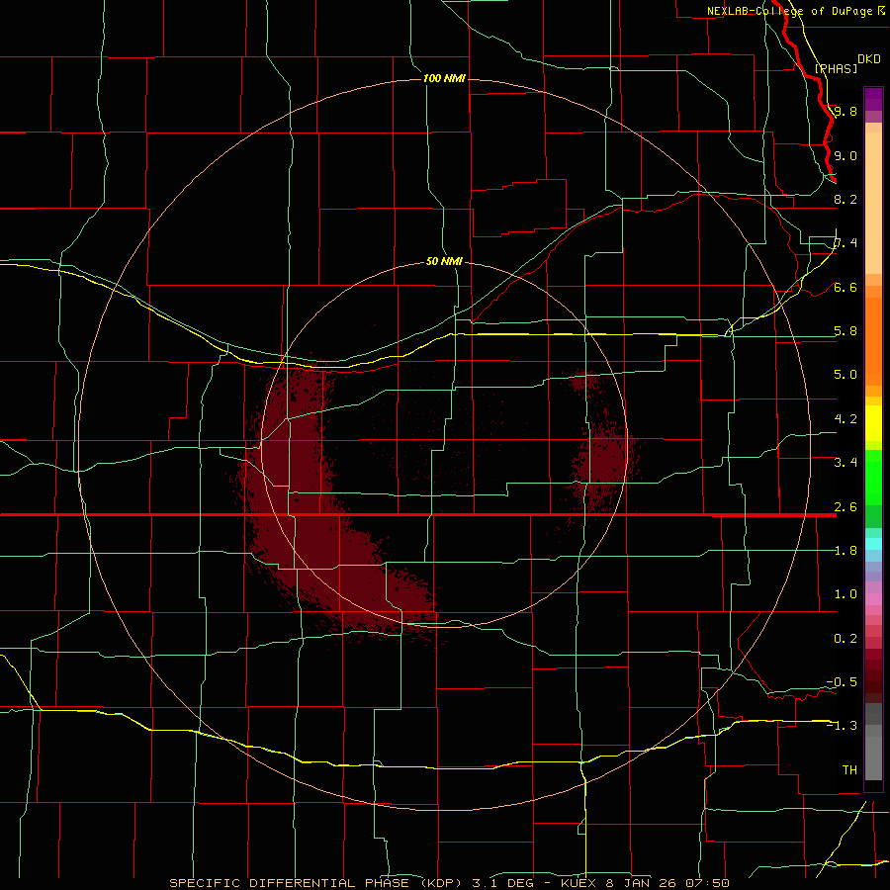Pick the cyan segment of the color scale

[x=873, y=543]
